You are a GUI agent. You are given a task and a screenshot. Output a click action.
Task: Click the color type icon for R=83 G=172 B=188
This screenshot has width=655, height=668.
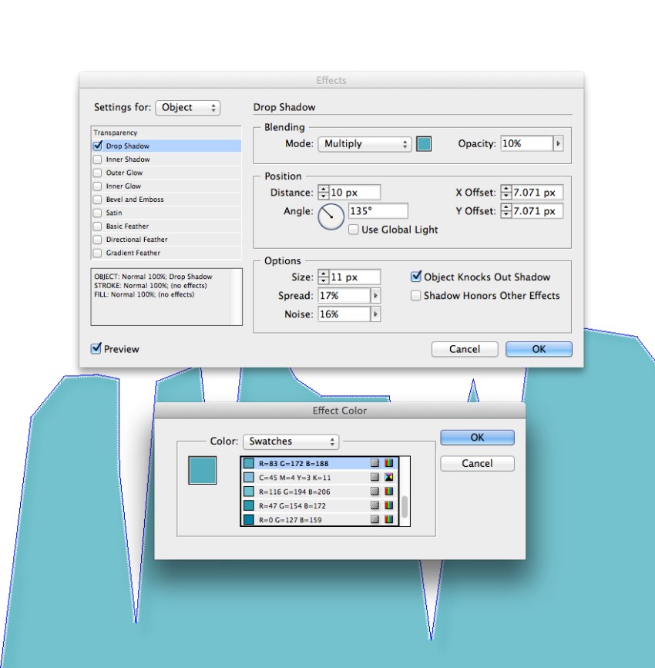click(375, 463)
